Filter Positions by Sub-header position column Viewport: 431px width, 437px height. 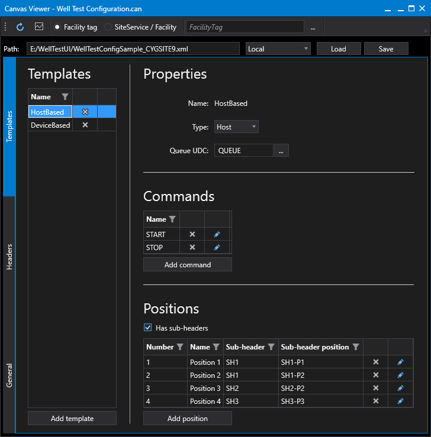(x=356, y=347)
